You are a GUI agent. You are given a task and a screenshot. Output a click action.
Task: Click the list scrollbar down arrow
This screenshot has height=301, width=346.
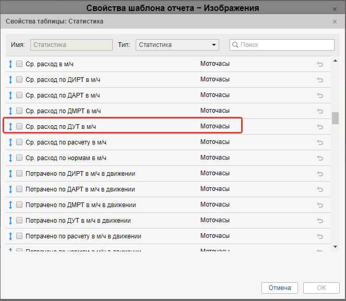pos(335,246)
